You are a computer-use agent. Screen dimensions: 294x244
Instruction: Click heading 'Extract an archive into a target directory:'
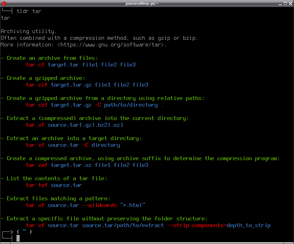(74, 139)
